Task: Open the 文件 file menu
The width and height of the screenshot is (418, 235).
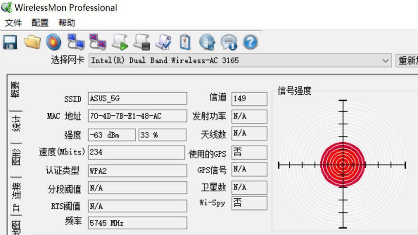Action: pyautogui.click(x=13, y=23)
